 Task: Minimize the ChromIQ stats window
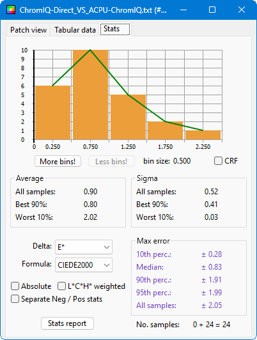point(183,10)
